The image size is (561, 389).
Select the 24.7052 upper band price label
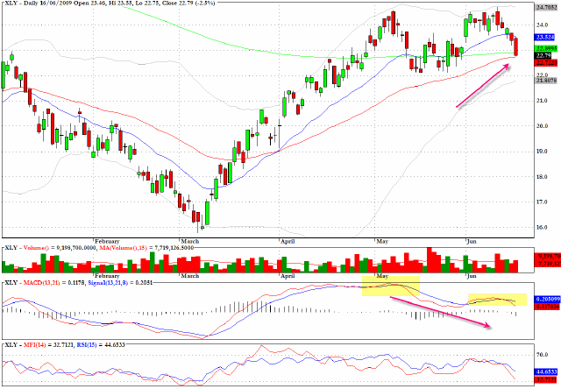(545, 7)
